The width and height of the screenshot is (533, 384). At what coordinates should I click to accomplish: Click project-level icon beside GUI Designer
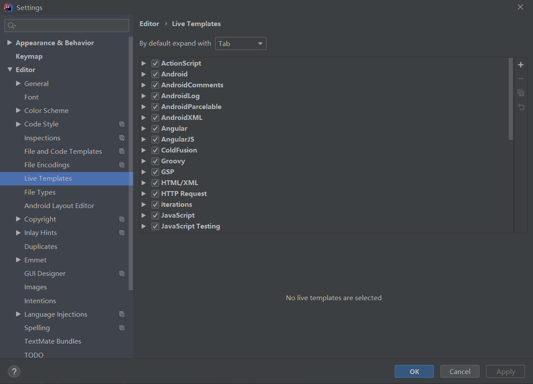[122, 273]
